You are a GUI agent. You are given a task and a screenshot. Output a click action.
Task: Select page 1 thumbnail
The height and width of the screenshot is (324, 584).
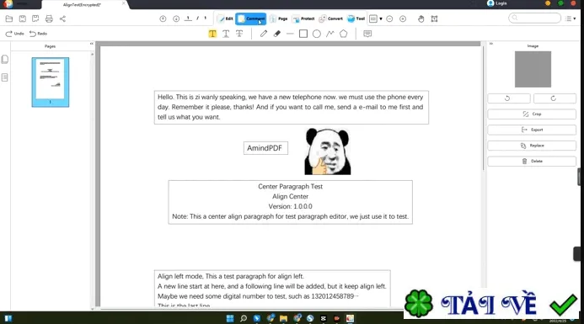[x=51, y=82]
